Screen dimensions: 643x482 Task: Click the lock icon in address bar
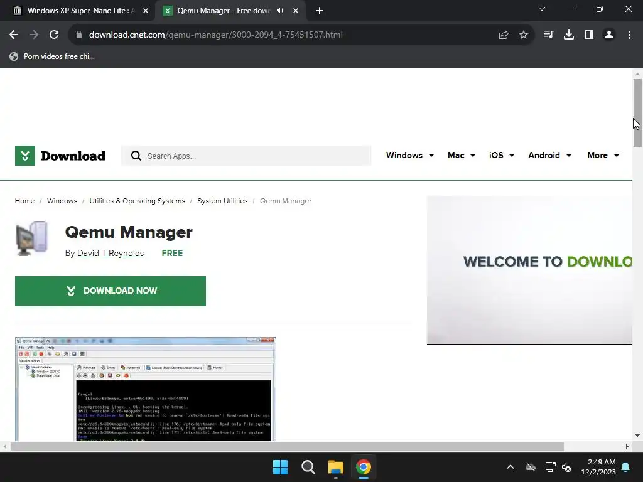(x=79, y=35)
